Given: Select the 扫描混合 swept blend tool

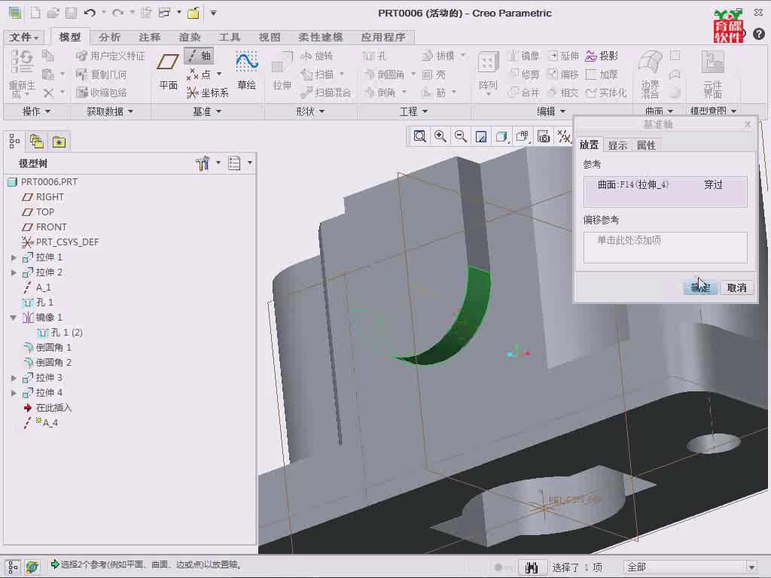Looking at the screenshot, I should [326, 93].
